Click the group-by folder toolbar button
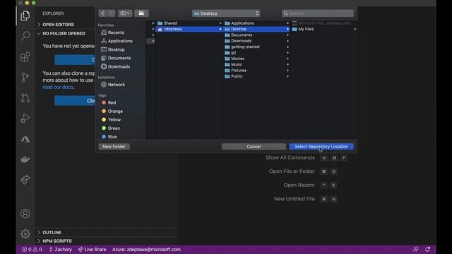Screen dimensions: 452x254 coord(141,13)
